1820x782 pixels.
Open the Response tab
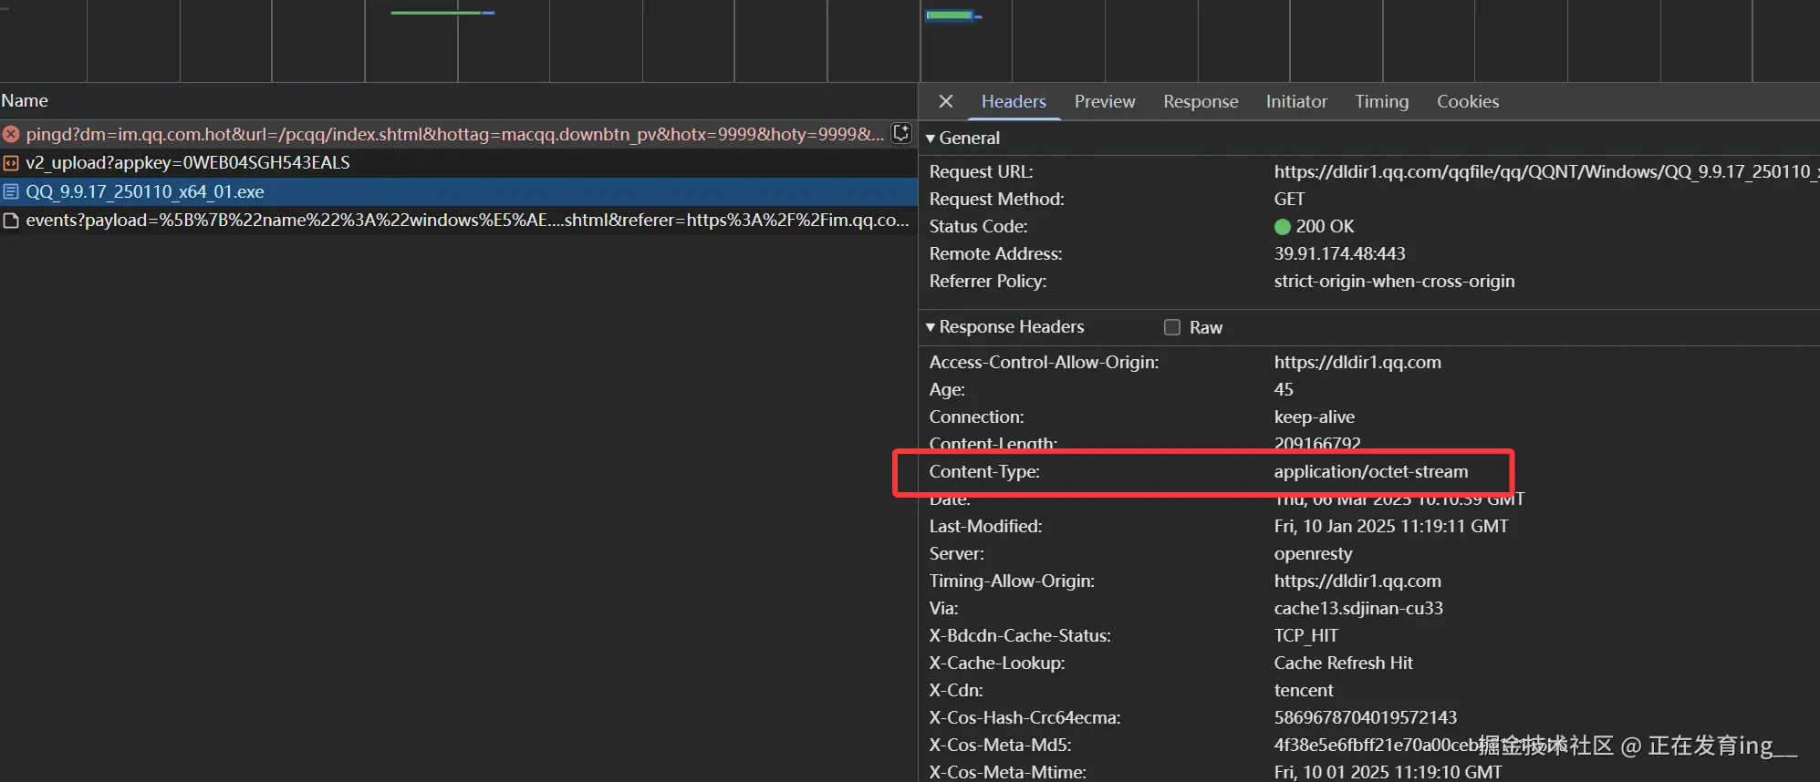[1201, 101]
